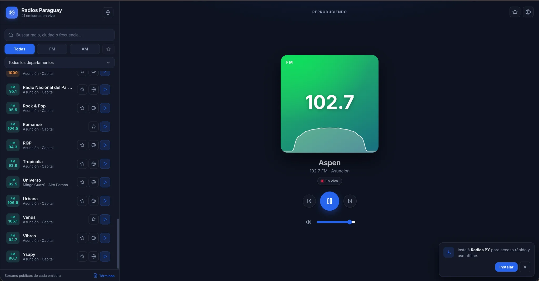Play Rock & Pop 95.5
The height and width of the screenshot is (281, 539).
(105, 108)
